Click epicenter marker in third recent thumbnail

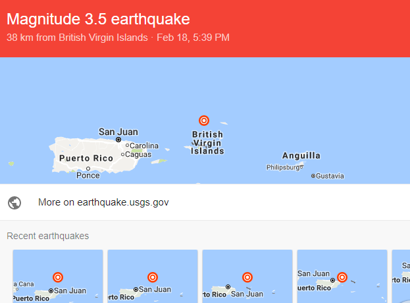(x=247, y=277)
